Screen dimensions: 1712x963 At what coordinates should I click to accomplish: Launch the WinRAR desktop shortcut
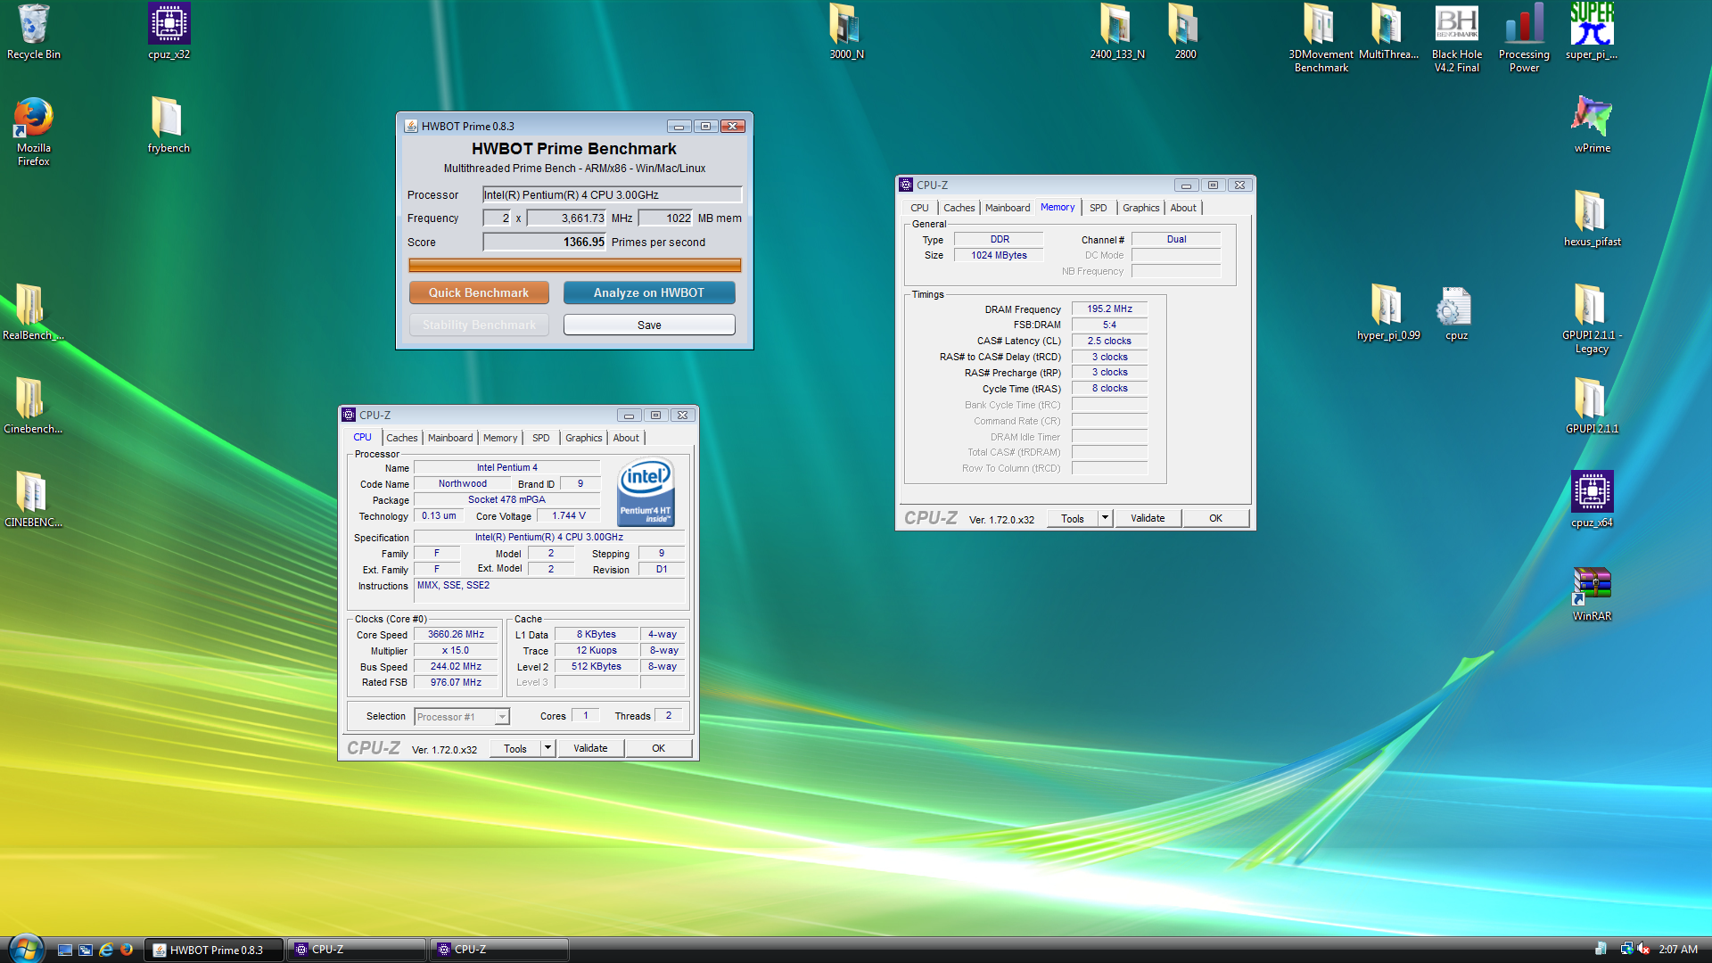click(1592, 593)
